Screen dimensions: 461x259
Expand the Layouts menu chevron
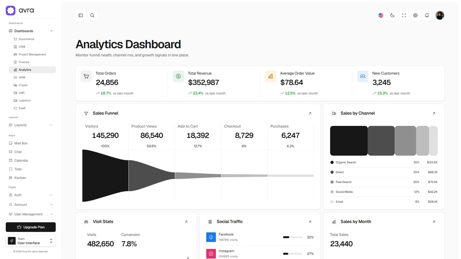[51, 125]
